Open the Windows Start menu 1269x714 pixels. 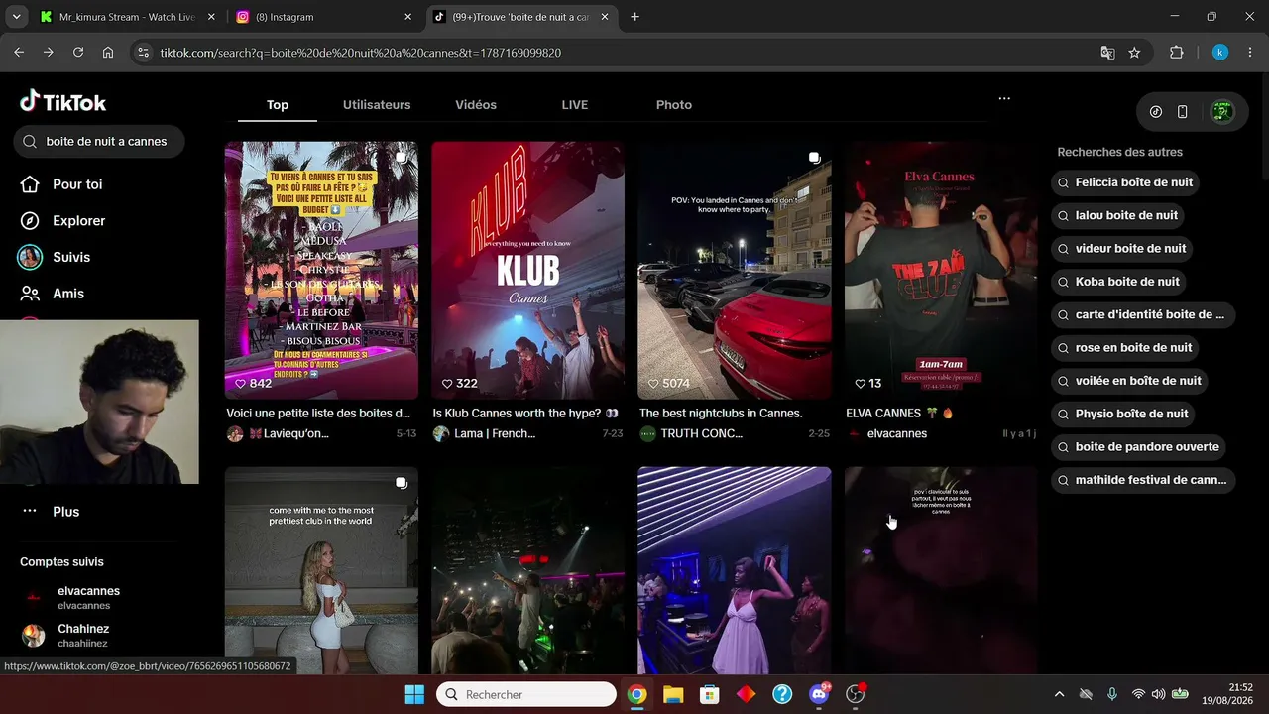[414, 694]
